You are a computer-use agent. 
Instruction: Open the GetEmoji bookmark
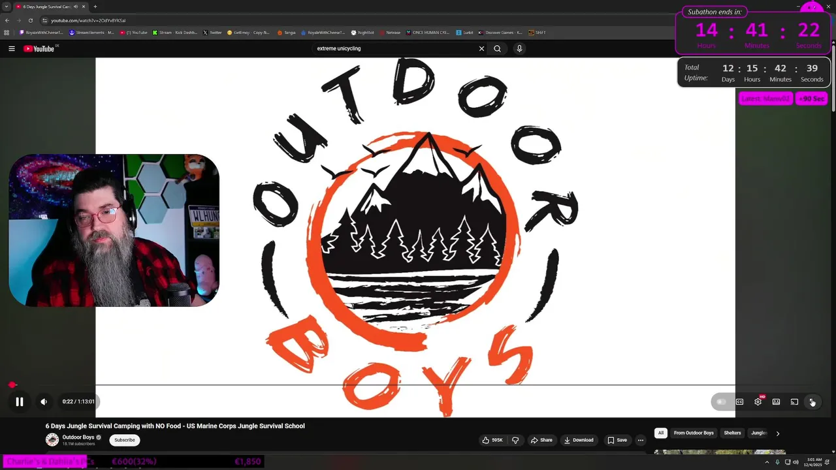248,33
